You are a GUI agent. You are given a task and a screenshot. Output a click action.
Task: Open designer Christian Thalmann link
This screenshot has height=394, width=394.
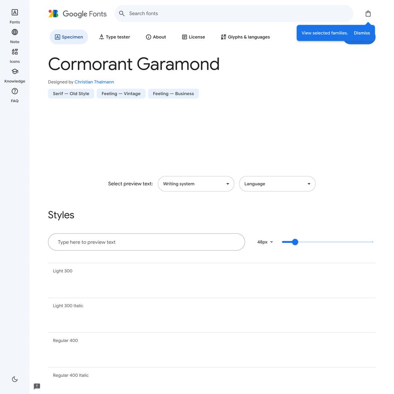tap(94, 82)
